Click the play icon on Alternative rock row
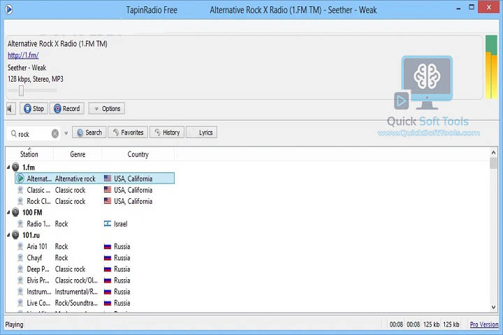Image resolution: width=503 pixels, height=335 pixels. pos(20,178)
